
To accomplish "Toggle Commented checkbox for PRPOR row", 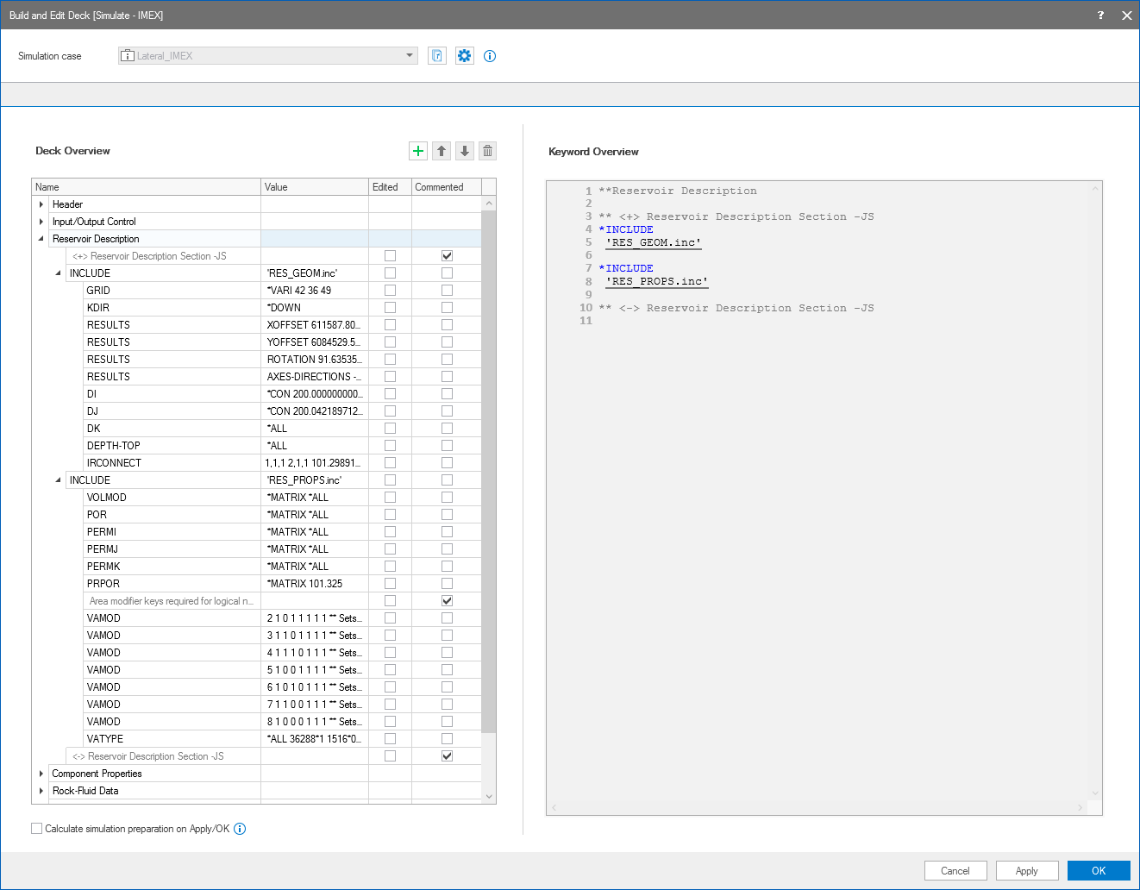I will (447, 584).
